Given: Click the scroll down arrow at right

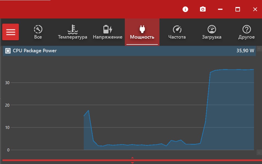Looking at the screenshot, I should (259, 152).
